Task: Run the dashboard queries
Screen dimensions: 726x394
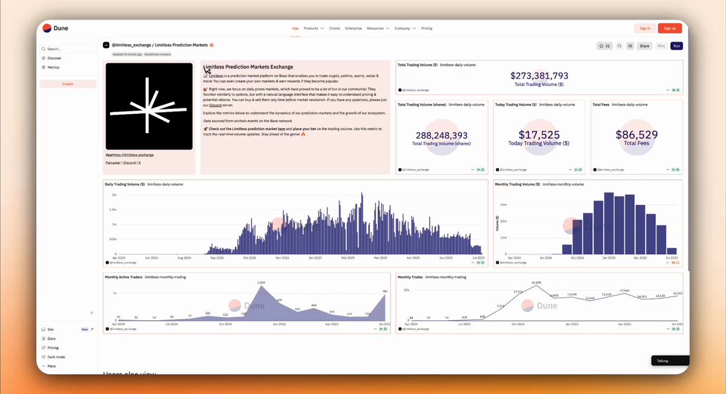Action: pos(676,46)
